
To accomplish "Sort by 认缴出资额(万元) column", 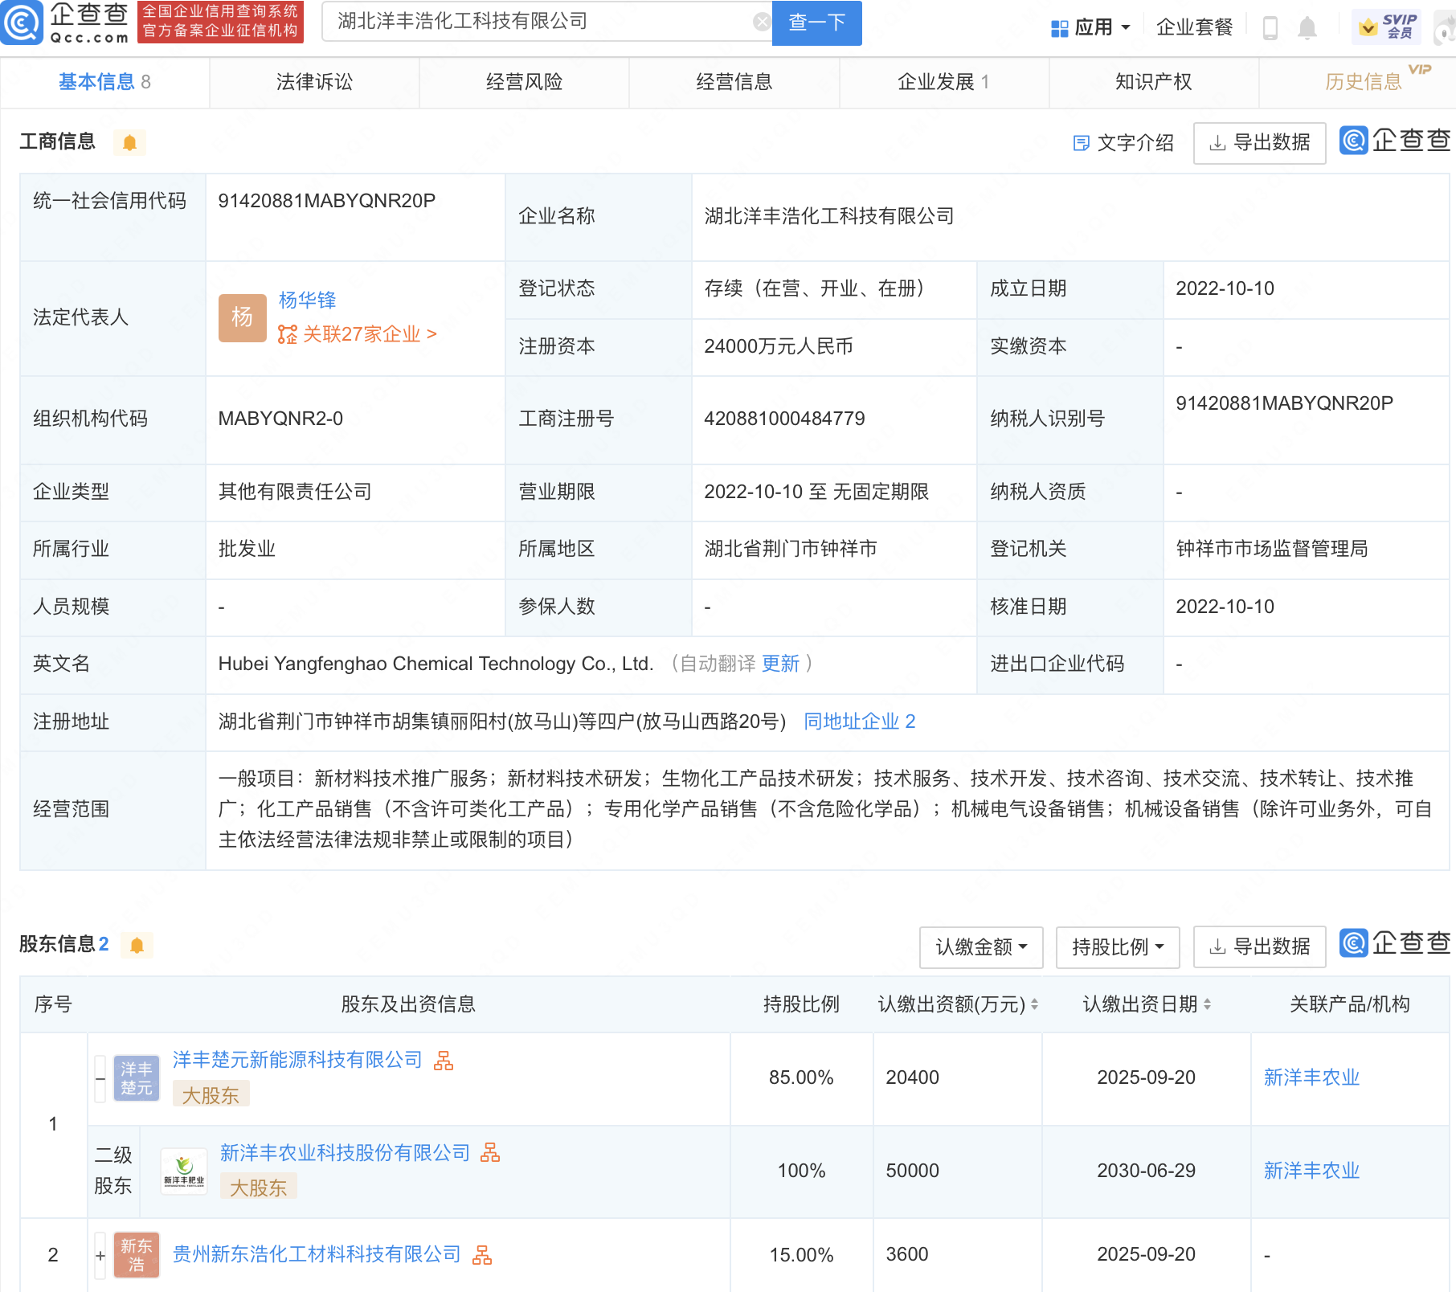I will [1035, 1004].
